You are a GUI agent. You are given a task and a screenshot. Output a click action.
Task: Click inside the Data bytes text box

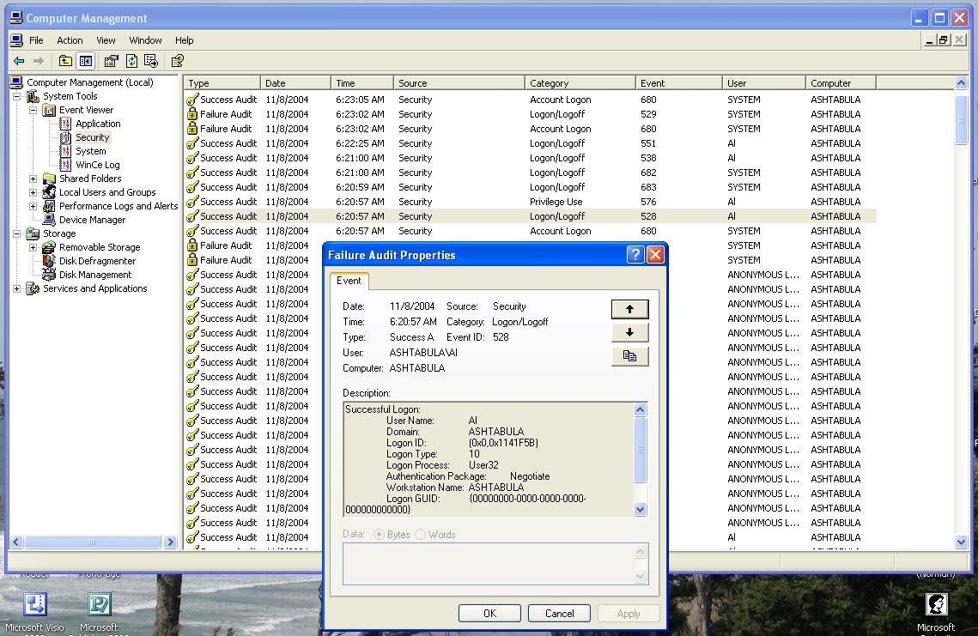489,564
